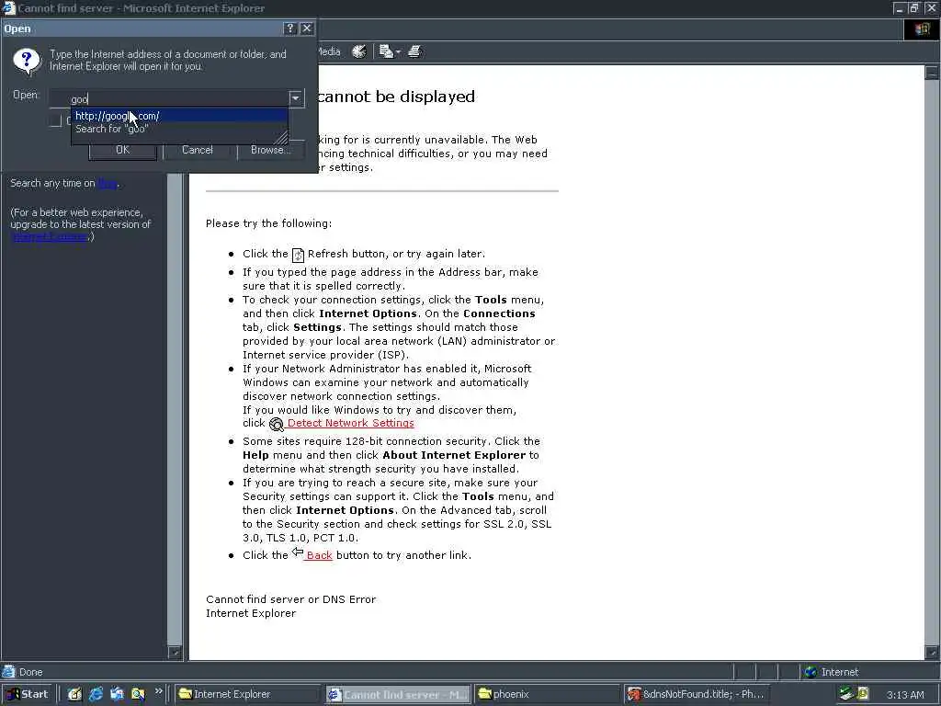Follow the Detect Network Settings link

(x=350, y=423)
